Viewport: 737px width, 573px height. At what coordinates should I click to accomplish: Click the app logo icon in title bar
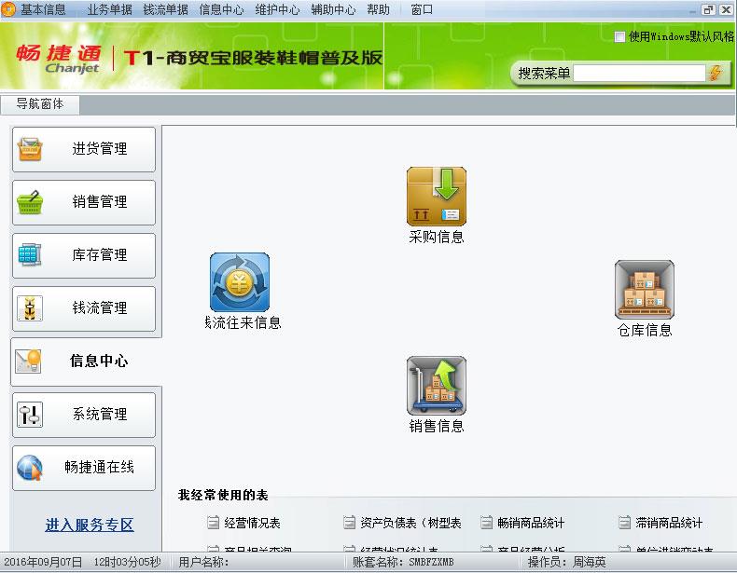pyautogui.click(x=8, y=9)
